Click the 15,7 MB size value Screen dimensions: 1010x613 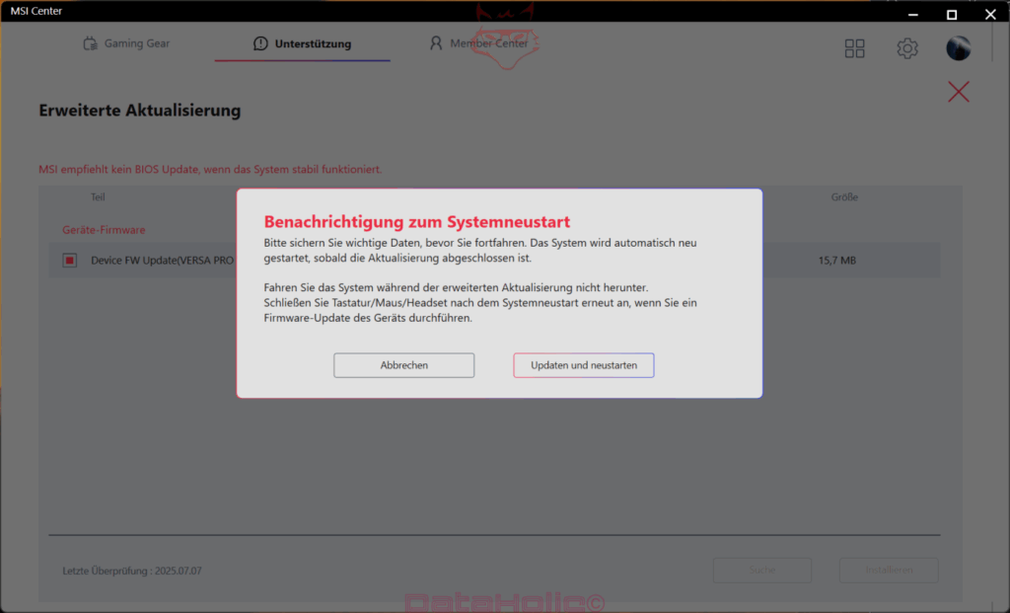click(836, 261)
